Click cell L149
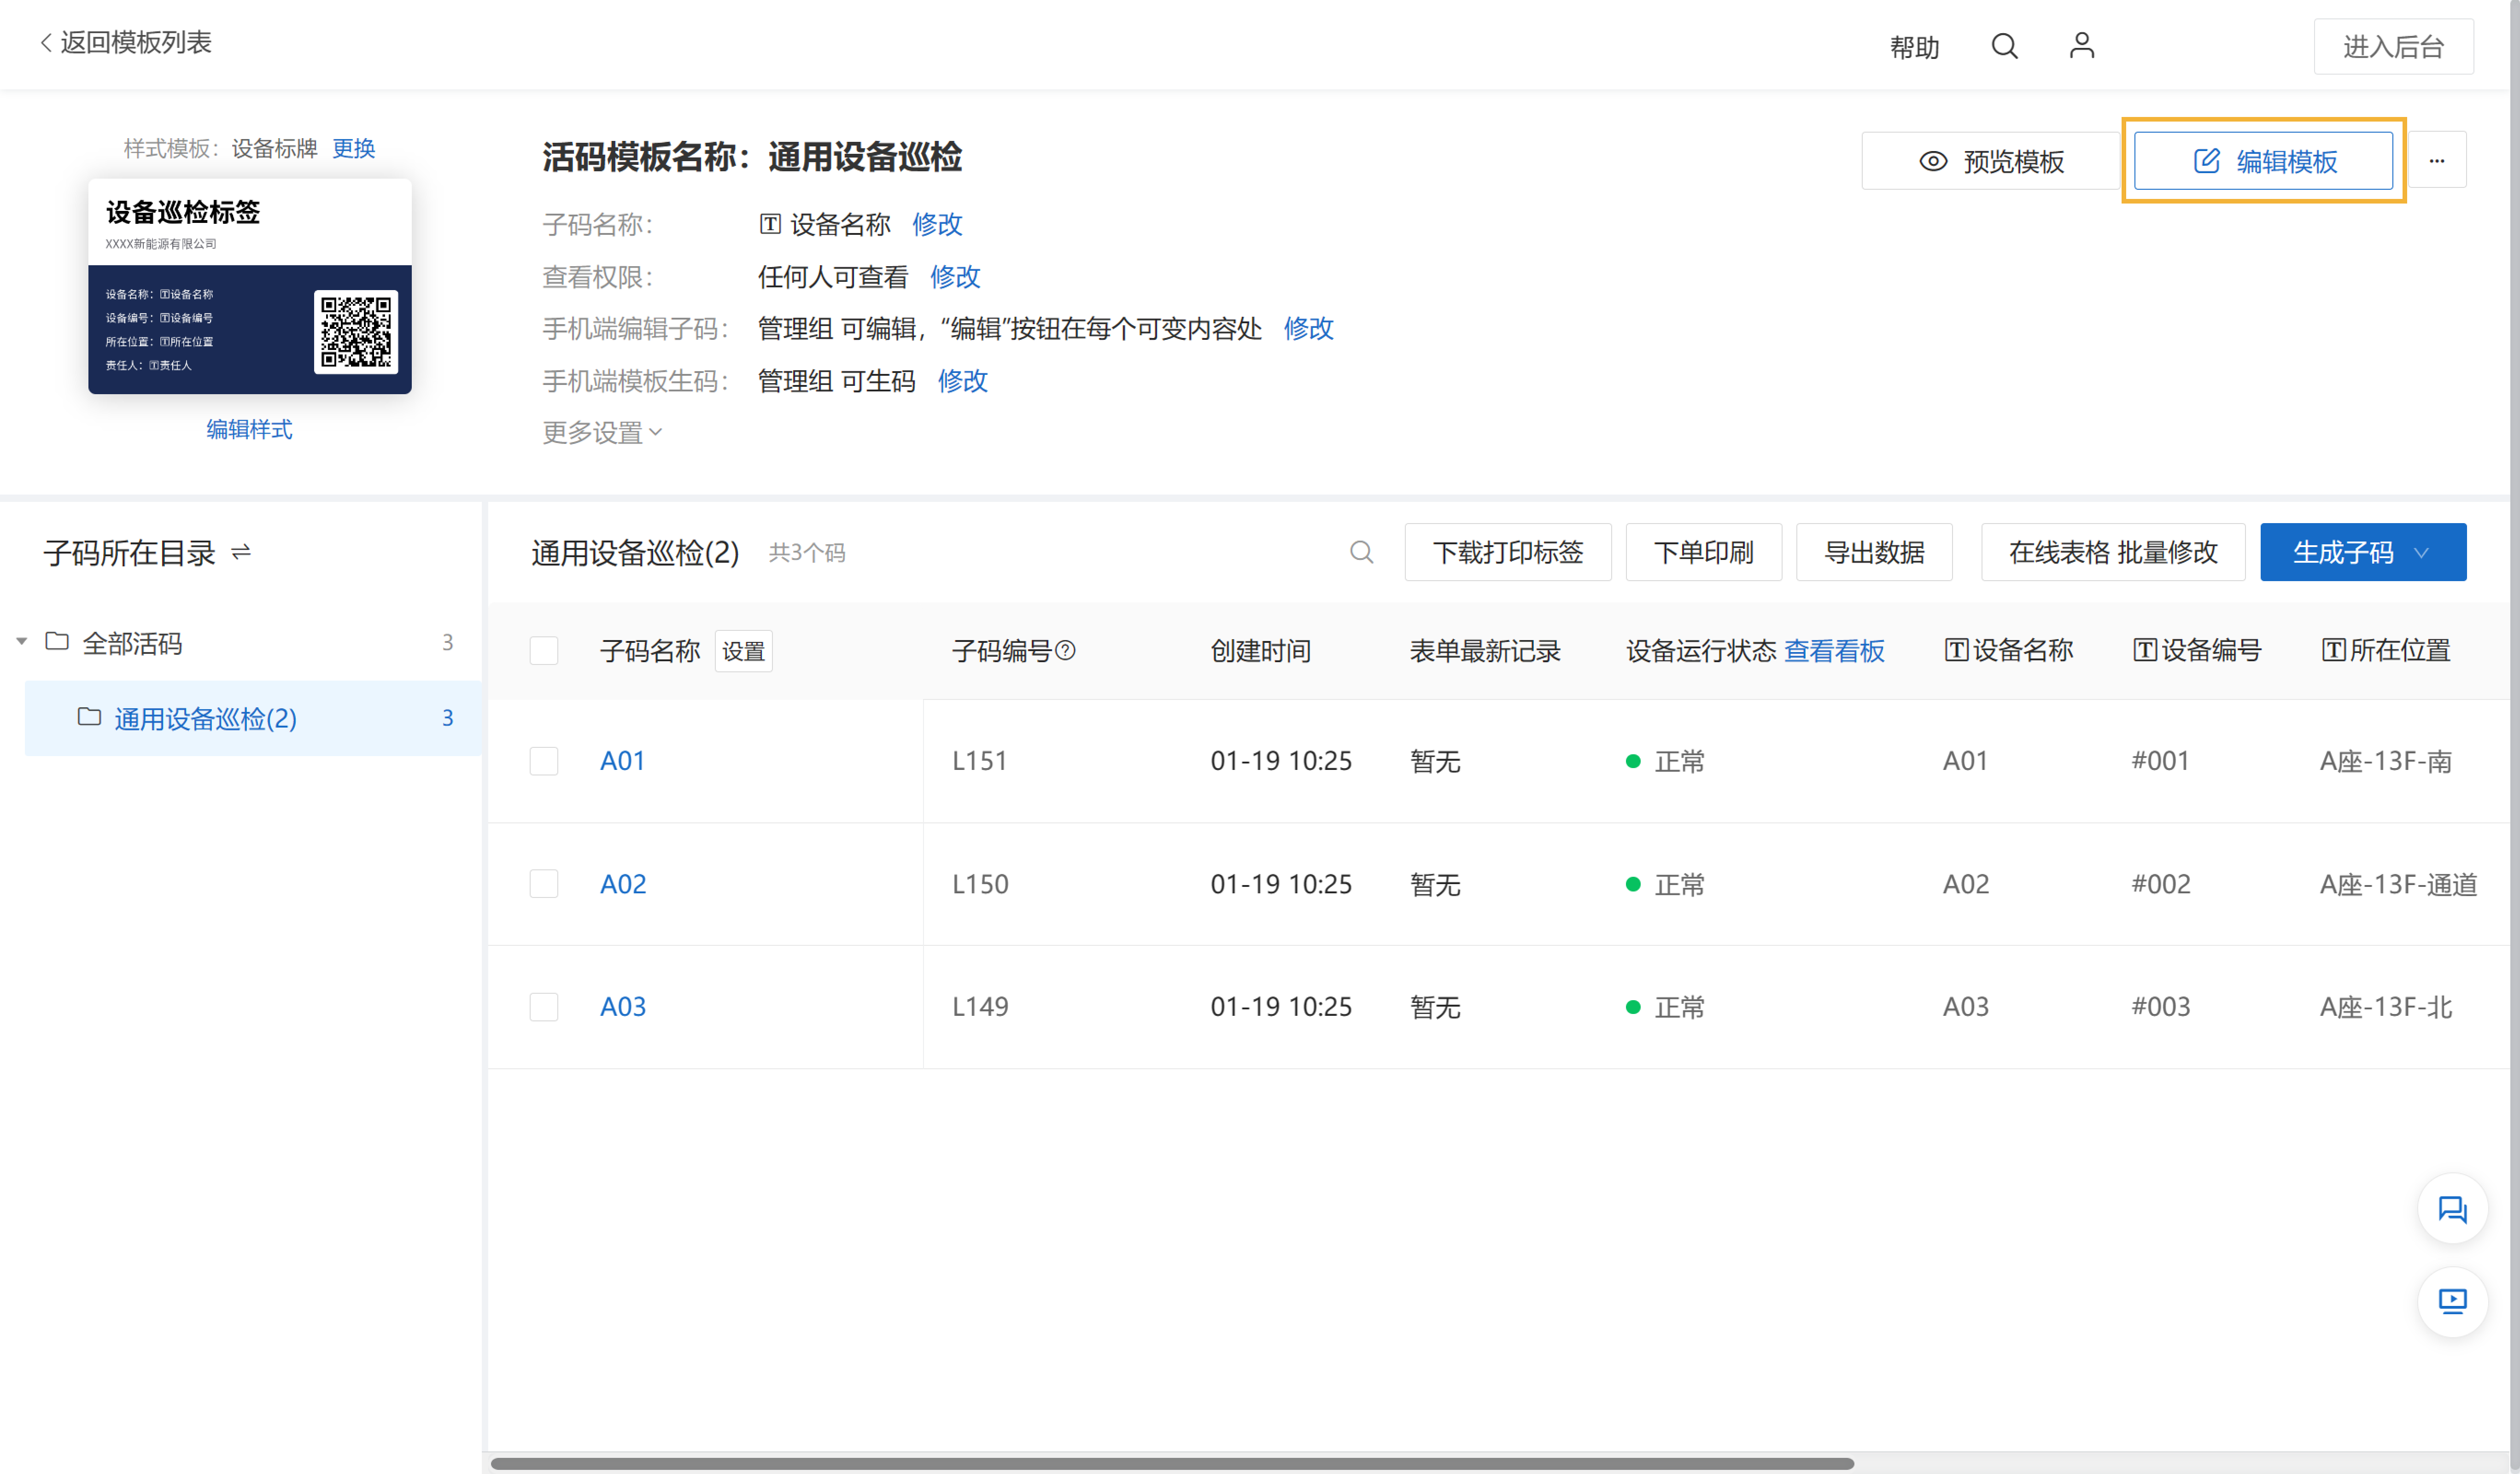This screenshot has height=1474, width=2520. click(980, 1007)
